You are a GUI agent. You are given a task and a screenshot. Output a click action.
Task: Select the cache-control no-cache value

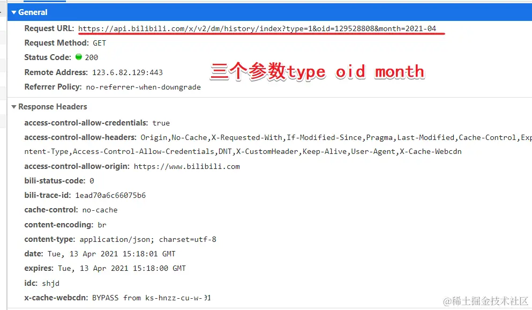point(100,210)
